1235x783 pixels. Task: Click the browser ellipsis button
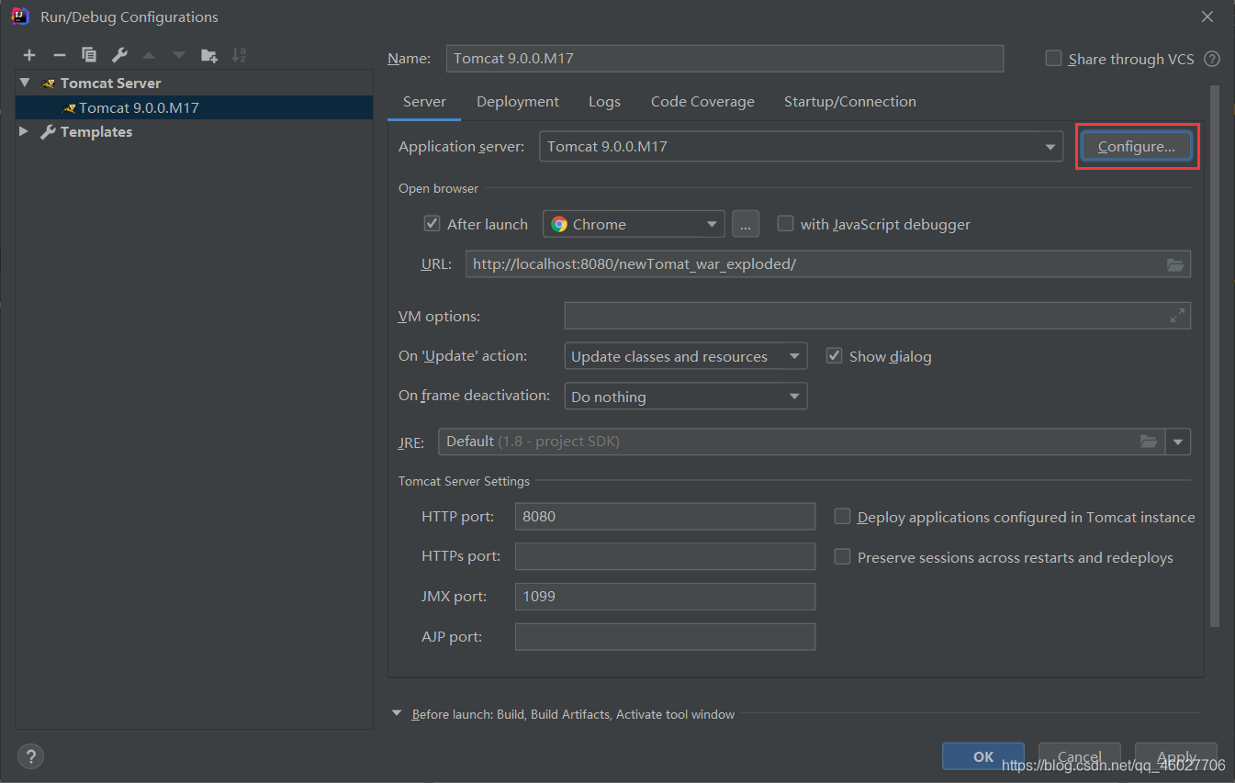[746, 224]
